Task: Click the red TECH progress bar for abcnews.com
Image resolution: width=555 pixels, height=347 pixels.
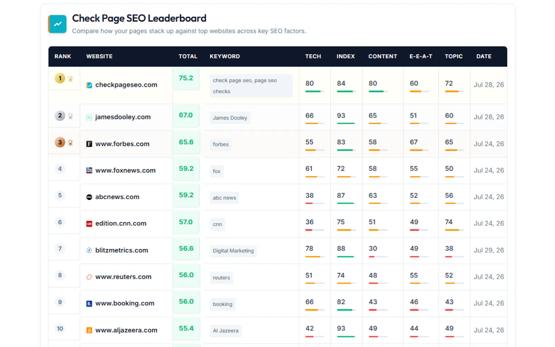Action: (x=315, y=203)
